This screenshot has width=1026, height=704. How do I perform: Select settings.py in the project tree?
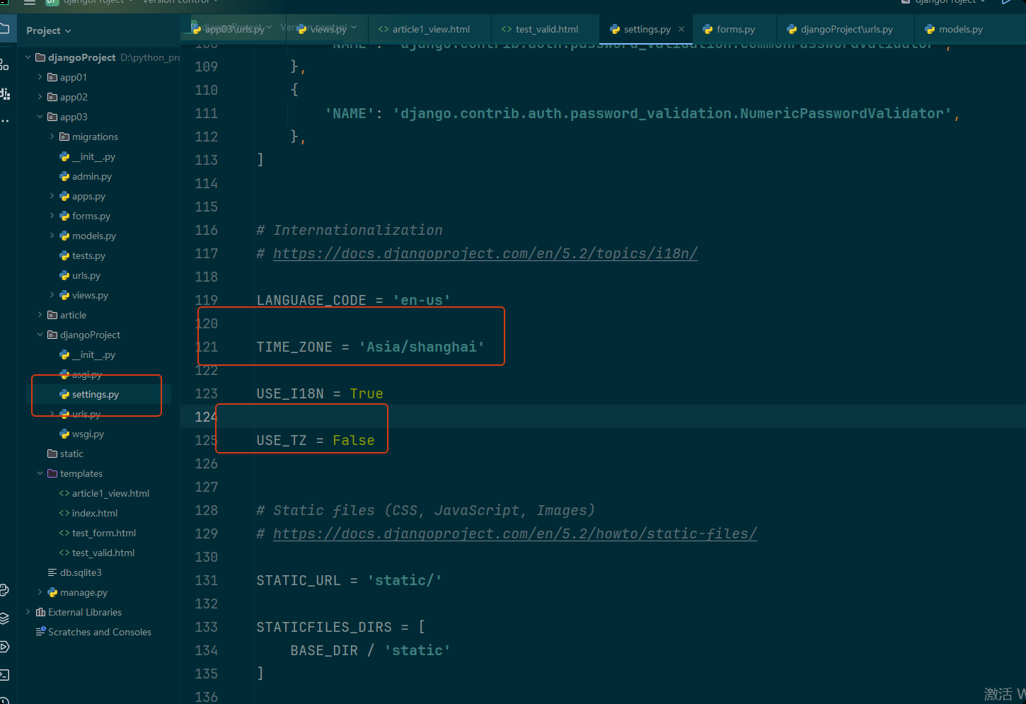pyautogui.click(x=96, y=394)
